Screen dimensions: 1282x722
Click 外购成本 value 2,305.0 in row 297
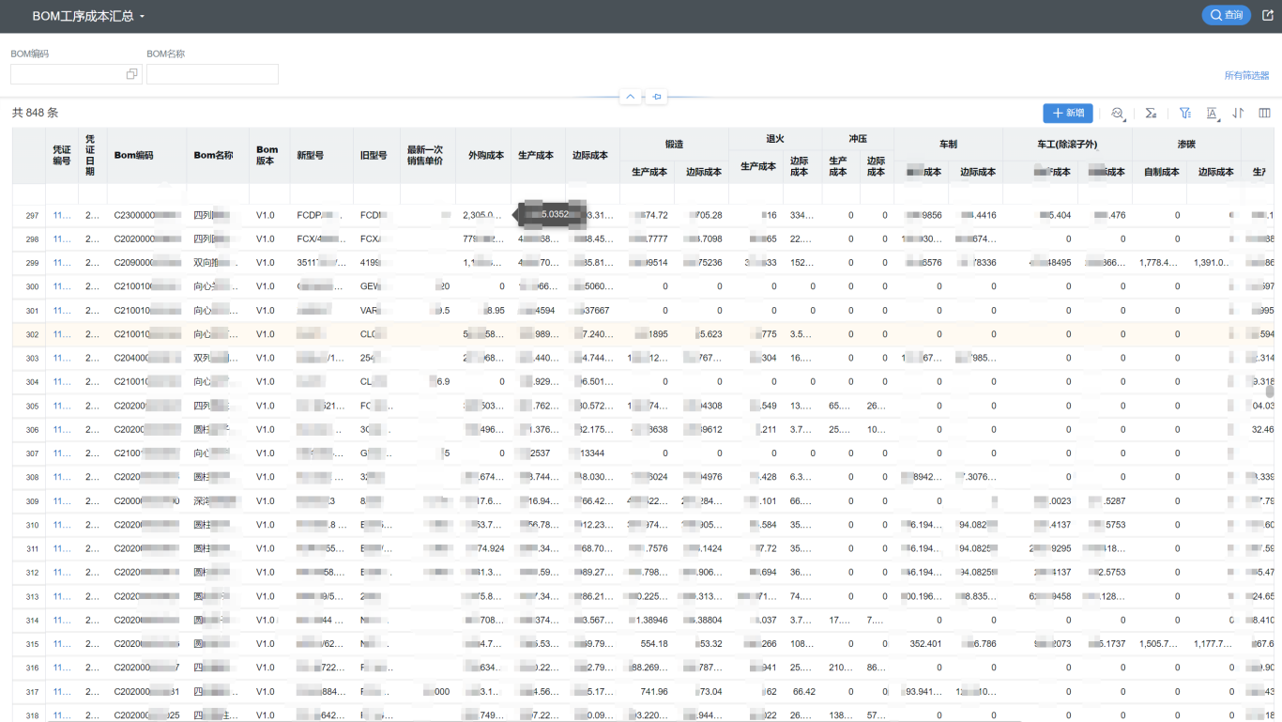[482, 216]
